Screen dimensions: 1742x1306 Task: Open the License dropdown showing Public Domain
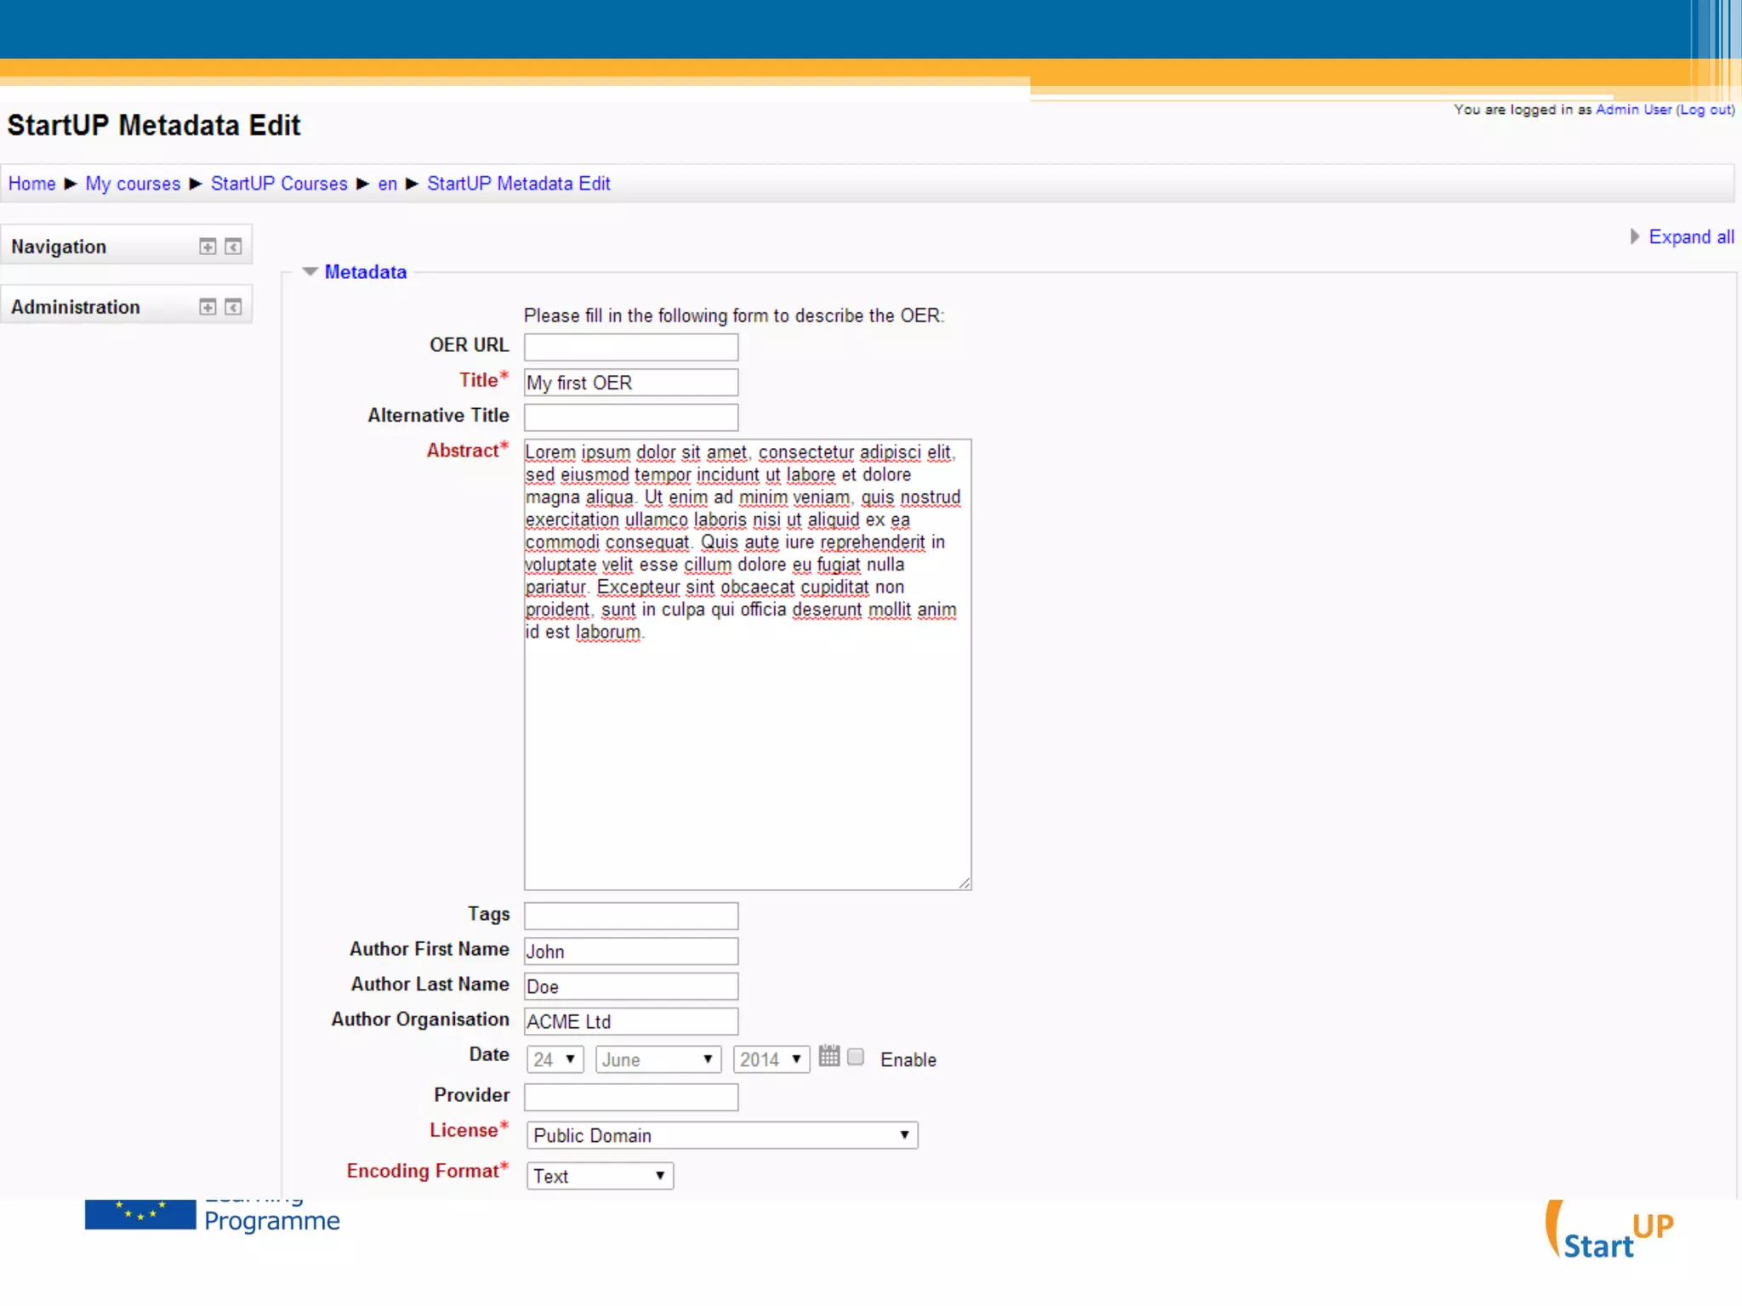point(721,1135)
